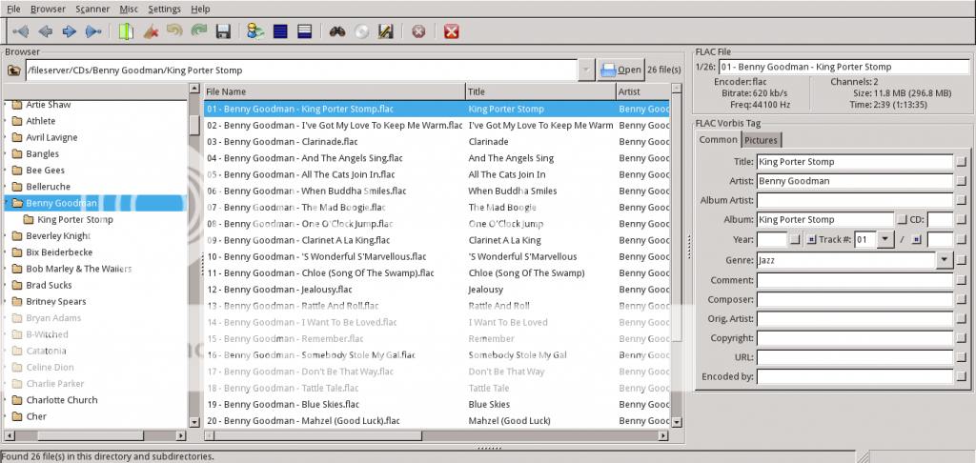976x463 pixels.
Task: Switch to artist and album view icon
Action: pos(255,31)
